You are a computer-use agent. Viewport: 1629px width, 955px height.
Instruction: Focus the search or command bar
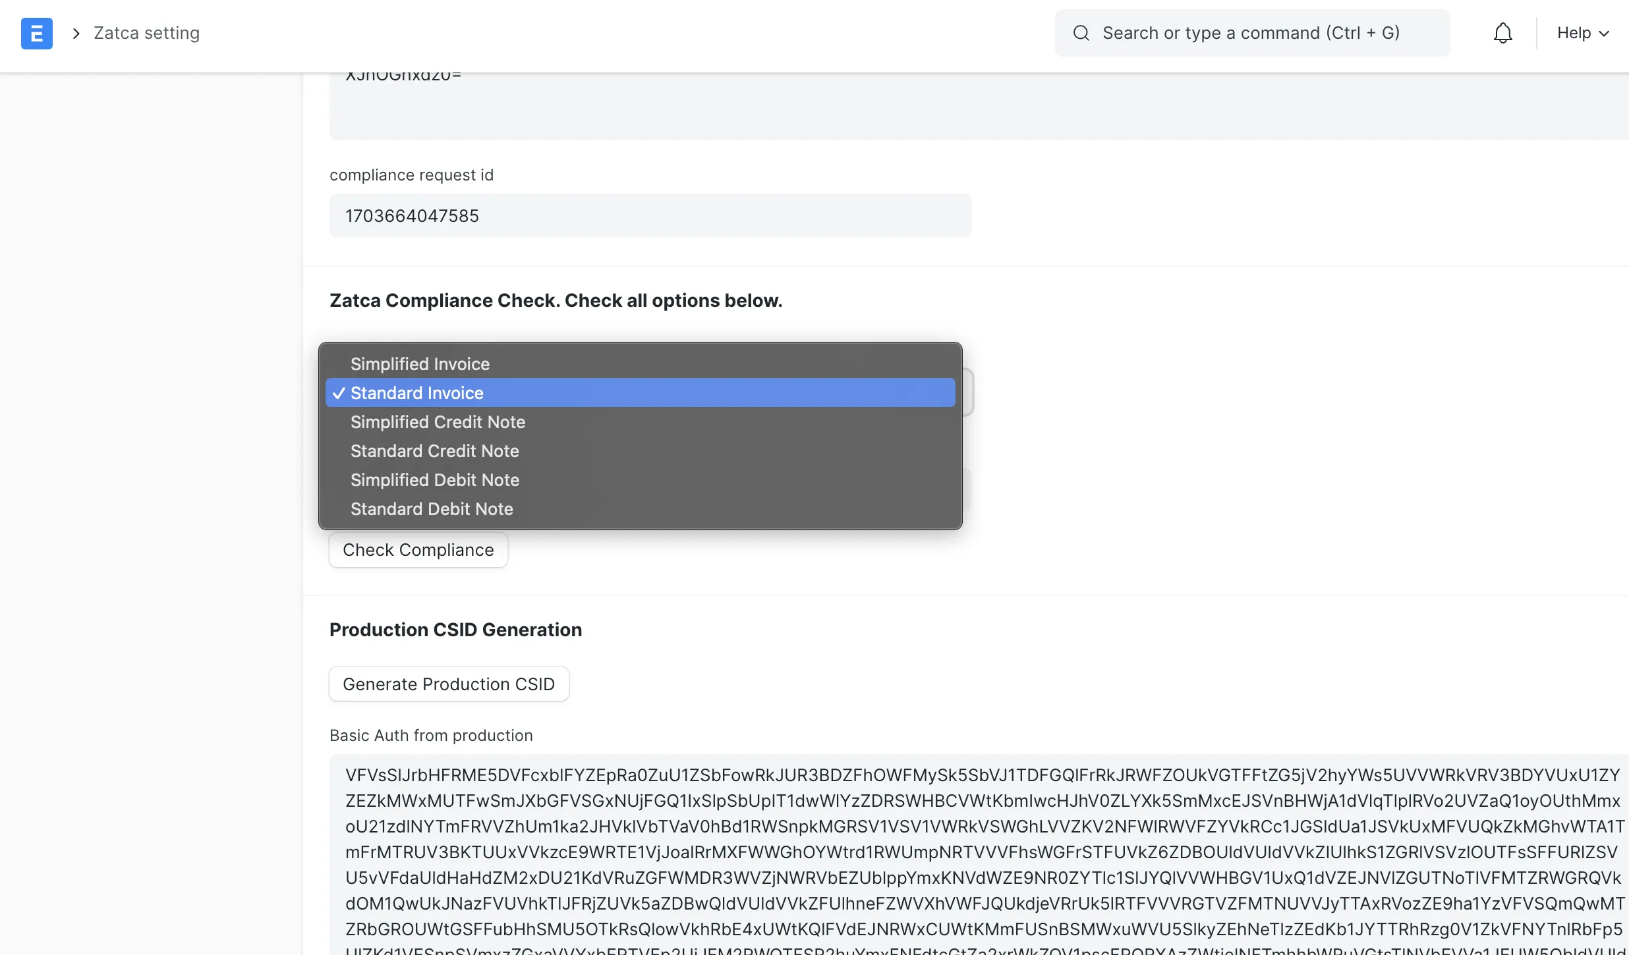tap(1252, 32)
